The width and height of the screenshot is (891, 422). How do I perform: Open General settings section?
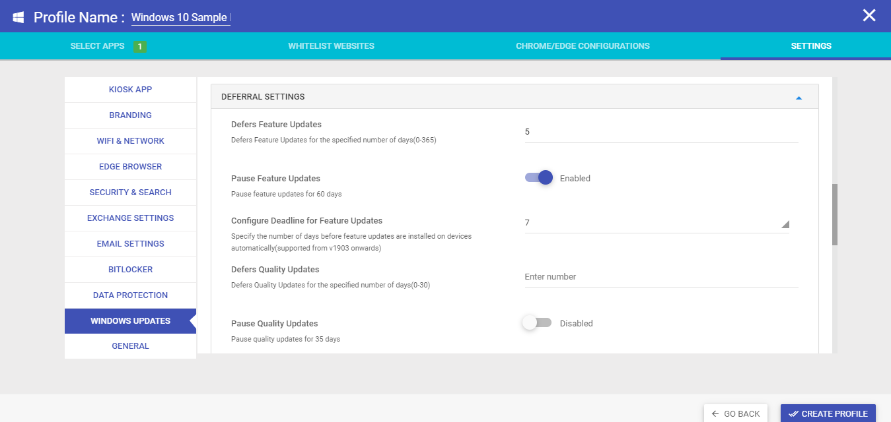131,346
